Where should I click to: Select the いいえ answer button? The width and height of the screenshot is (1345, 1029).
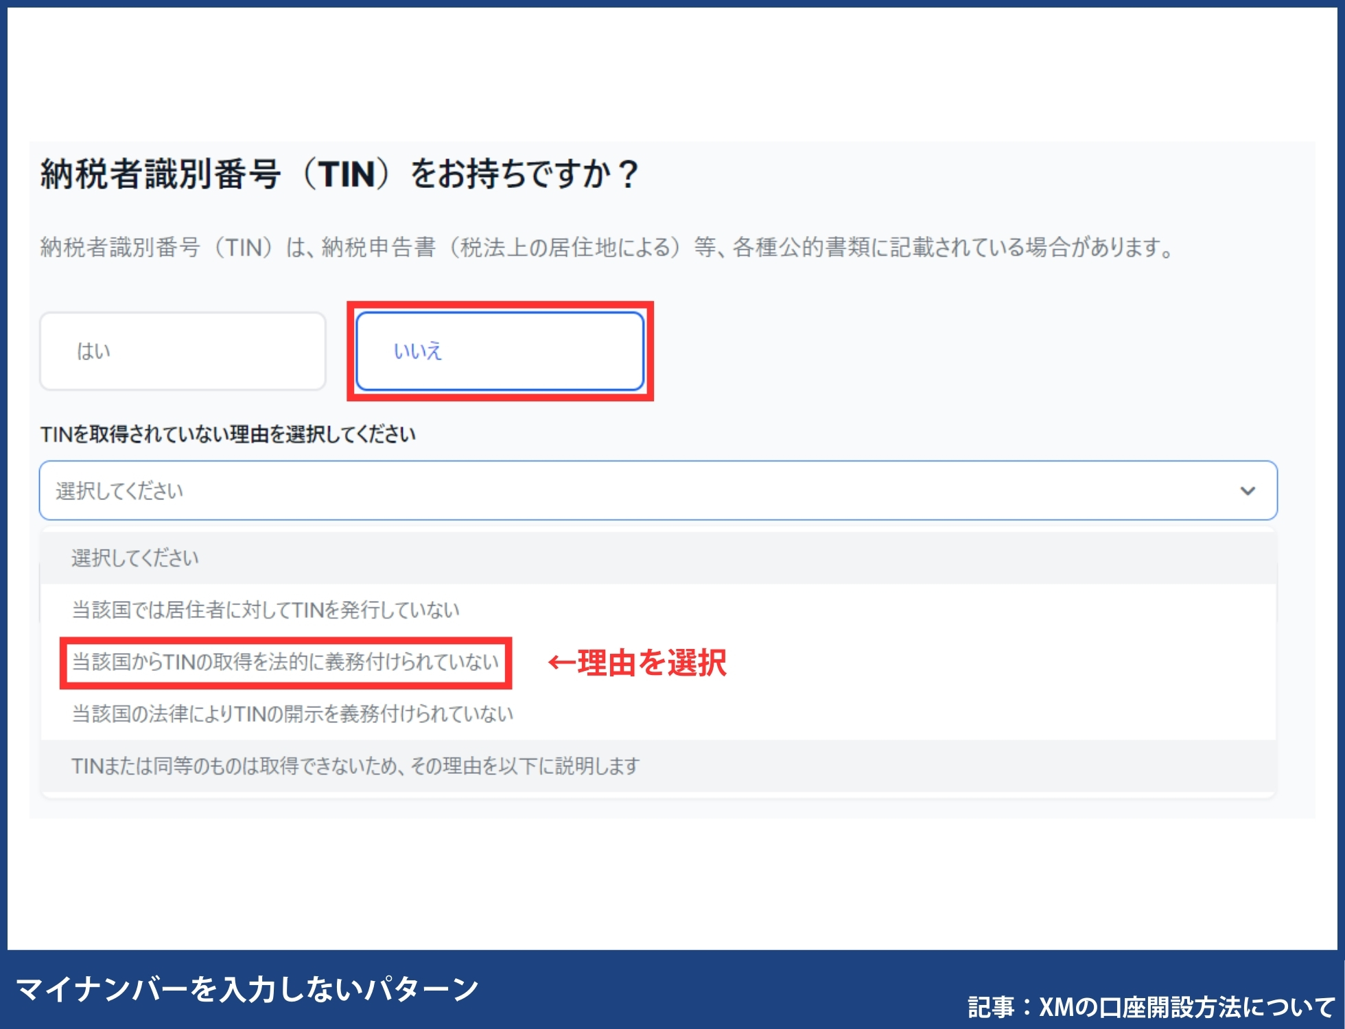(500, 351)
